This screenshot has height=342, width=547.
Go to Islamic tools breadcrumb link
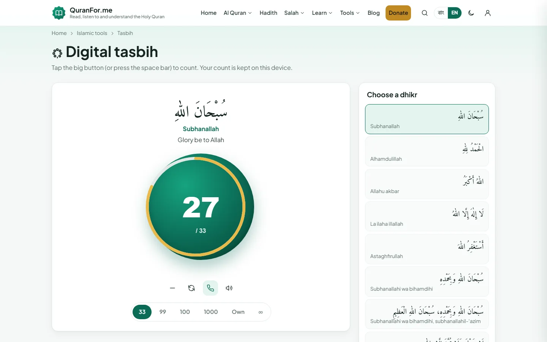click(92, 33)
